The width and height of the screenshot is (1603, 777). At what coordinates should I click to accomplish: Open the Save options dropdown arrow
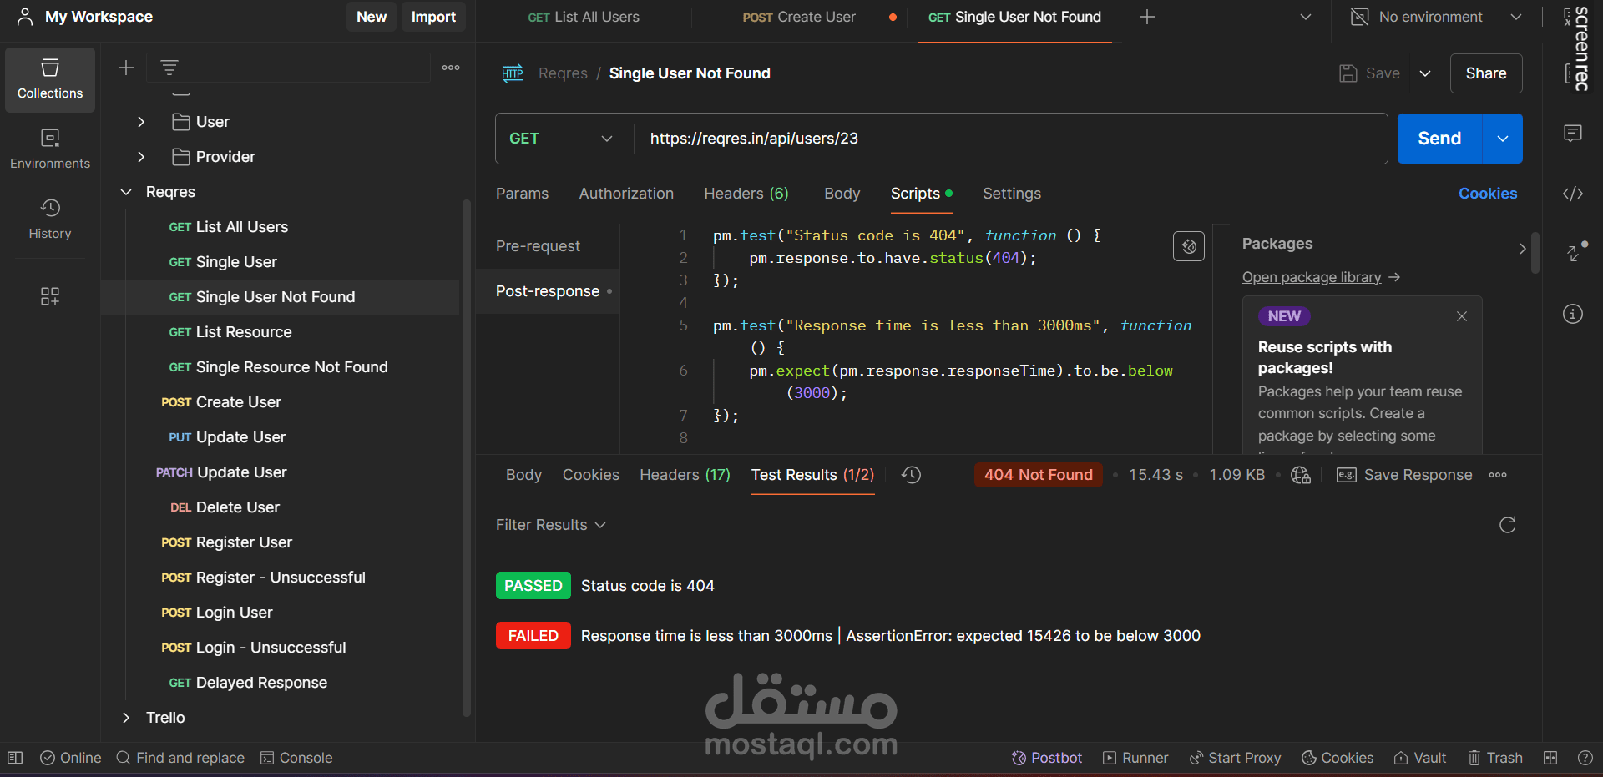pyautogui.click(x=1425, y=73)
